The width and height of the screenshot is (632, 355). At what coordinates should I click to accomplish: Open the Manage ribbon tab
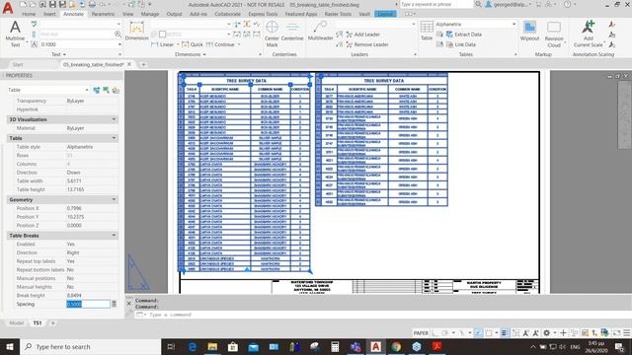point(150,14)
